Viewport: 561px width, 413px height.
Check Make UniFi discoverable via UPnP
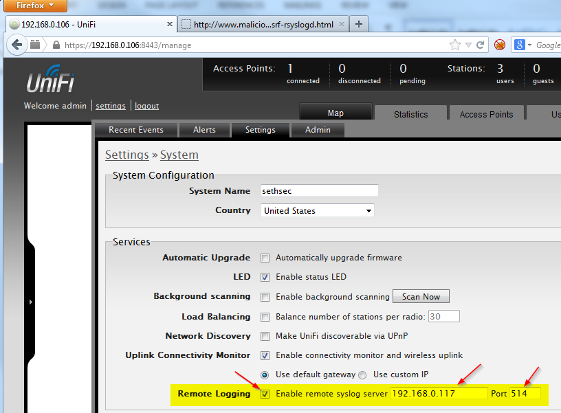coord(265,336)
